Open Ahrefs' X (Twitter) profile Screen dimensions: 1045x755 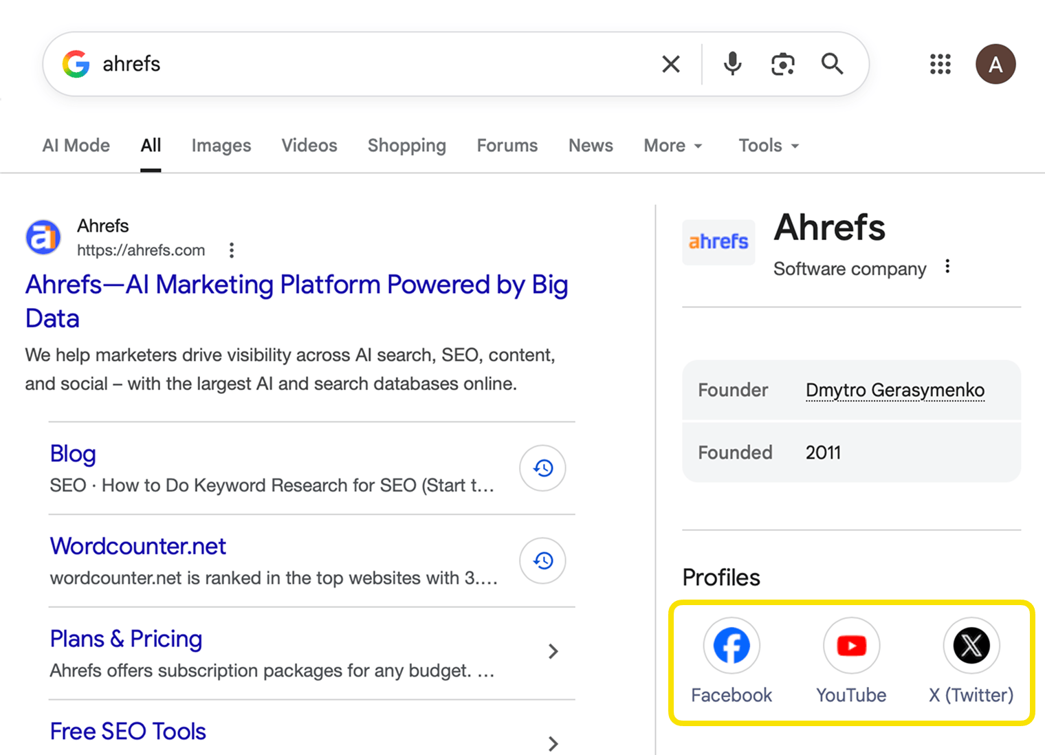coord(971,645)
